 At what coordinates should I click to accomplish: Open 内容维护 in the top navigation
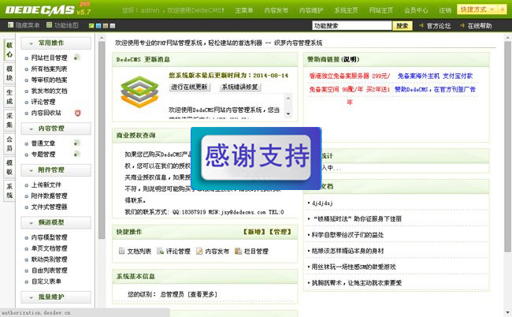tap(311, 10)
